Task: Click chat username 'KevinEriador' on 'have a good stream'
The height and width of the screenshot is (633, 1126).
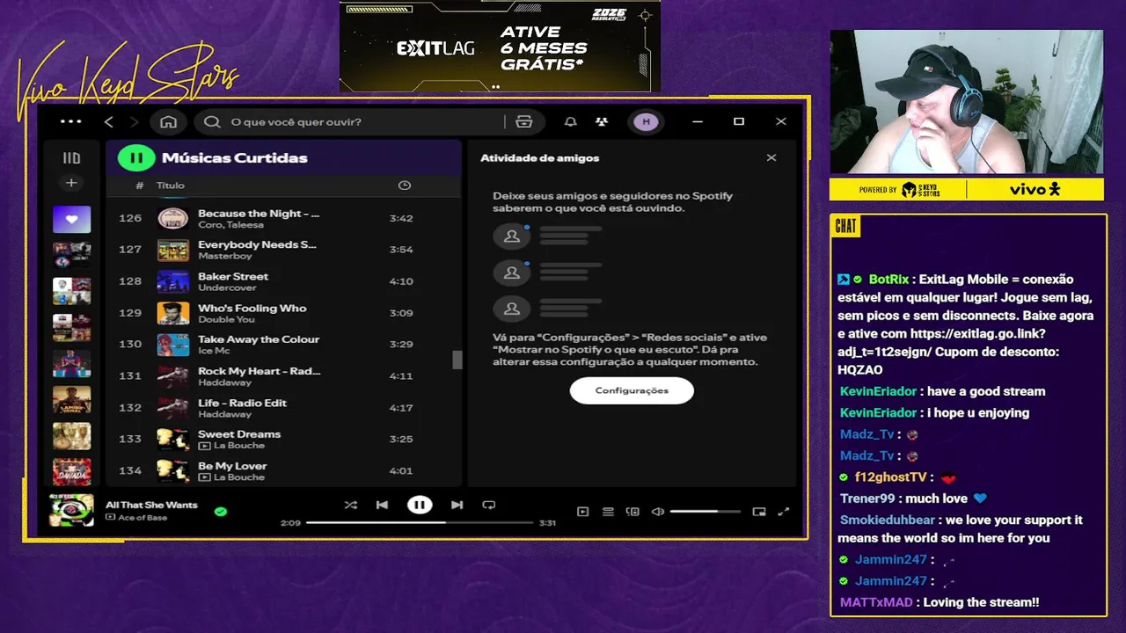Action: (878, 391)
